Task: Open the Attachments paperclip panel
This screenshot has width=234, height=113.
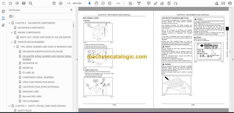Action: (3, 25)
